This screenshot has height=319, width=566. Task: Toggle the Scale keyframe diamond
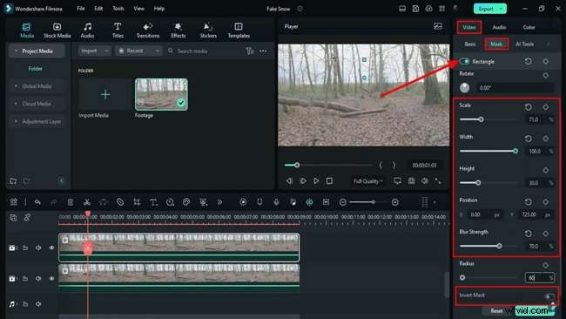[546, 107]
